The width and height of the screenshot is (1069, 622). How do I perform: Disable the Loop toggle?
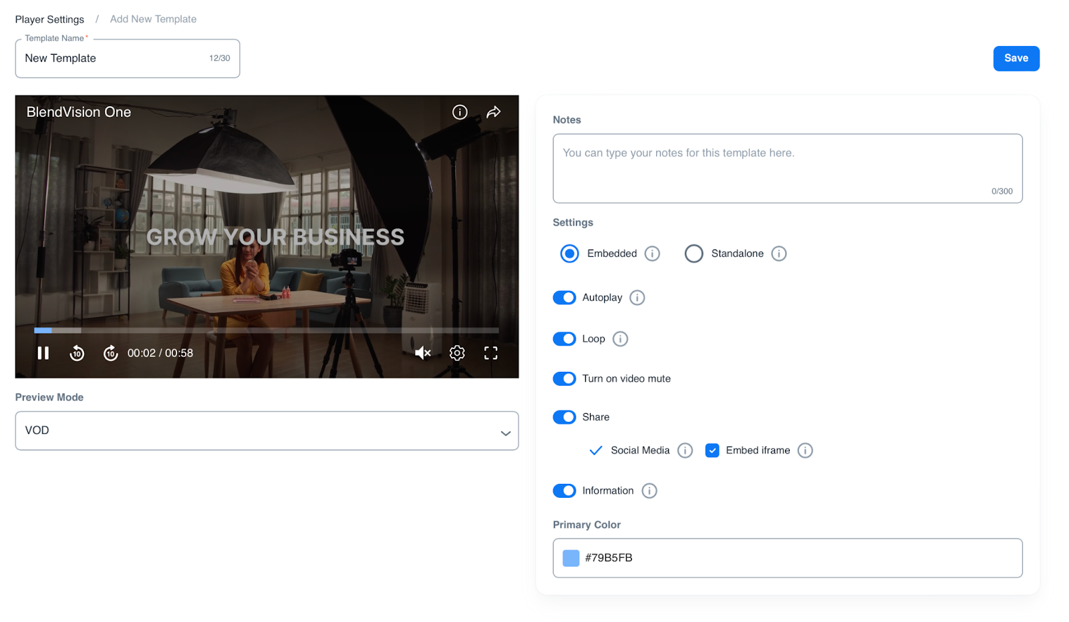pyautogui.click(x=565, y=339)
